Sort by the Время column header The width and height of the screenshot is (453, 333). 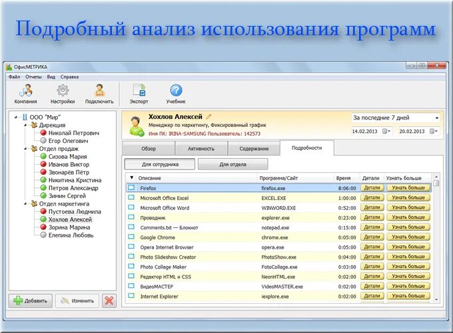tap(346, 178)
